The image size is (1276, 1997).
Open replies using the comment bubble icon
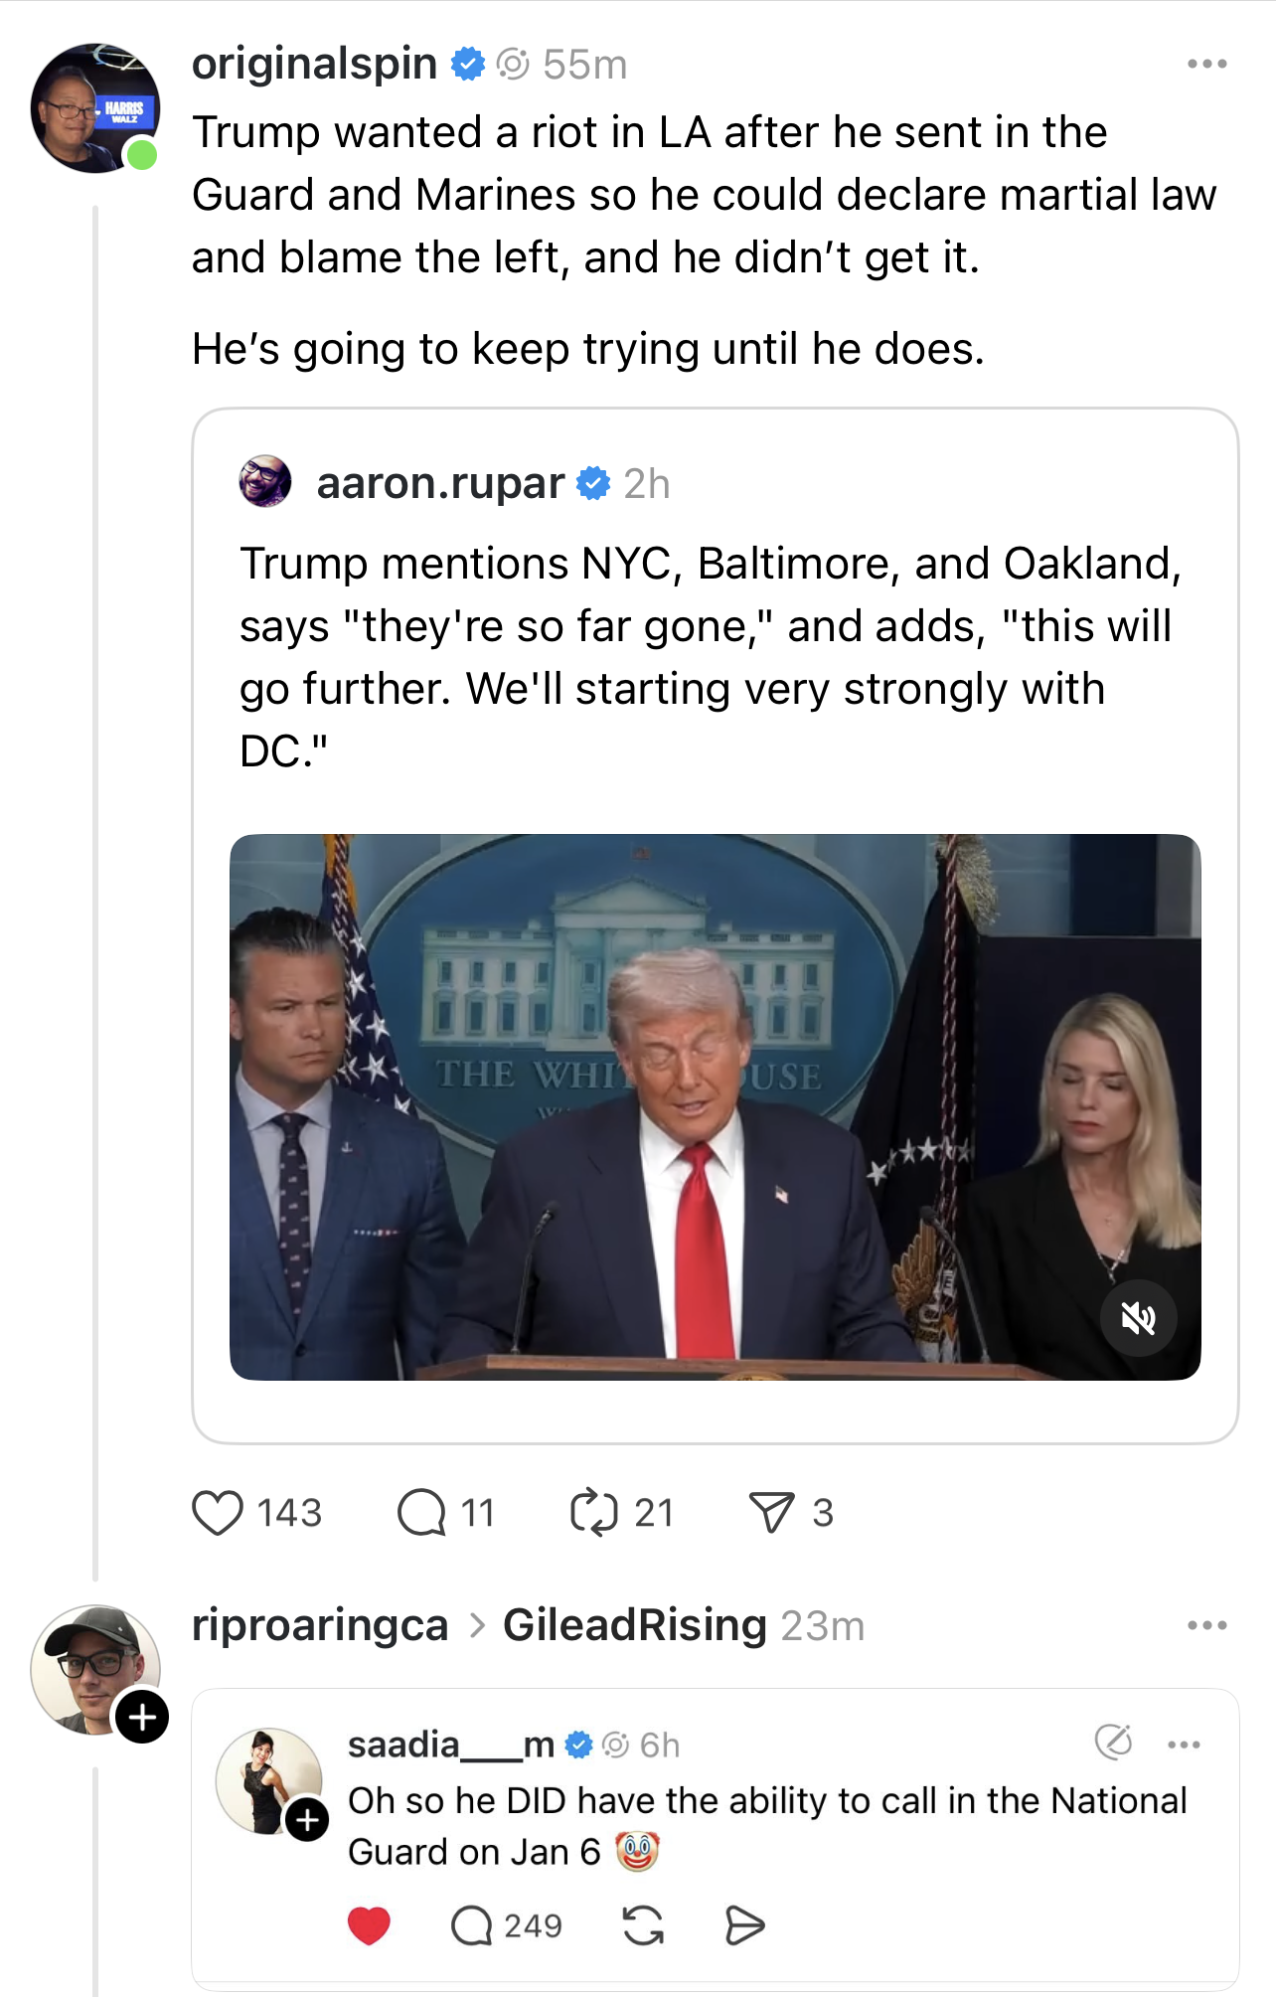(x=424, y=1513)
